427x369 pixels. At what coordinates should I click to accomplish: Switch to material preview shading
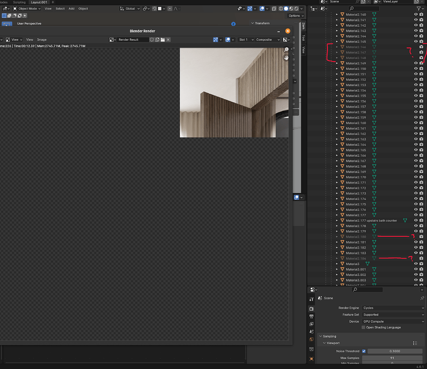291,8
